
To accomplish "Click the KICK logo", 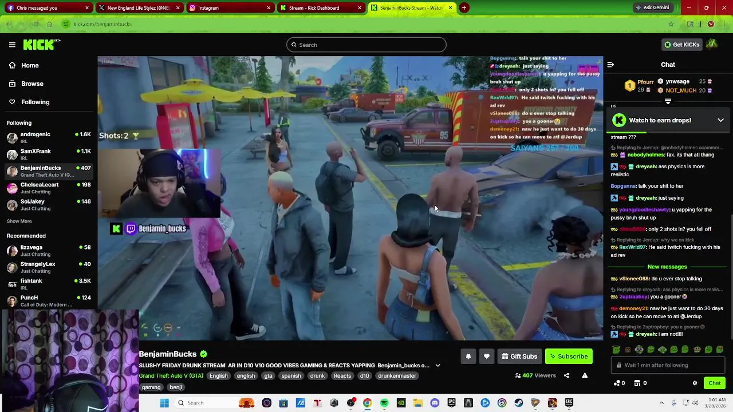I will pos(42,45).
